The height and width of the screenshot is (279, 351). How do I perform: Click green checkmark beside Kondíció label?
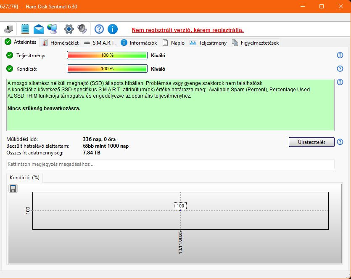(x=10, y=69)
